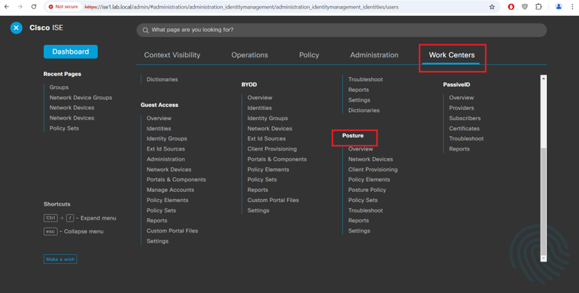
Task: Open the red Opera extension icon
Action: coord(511,7)
